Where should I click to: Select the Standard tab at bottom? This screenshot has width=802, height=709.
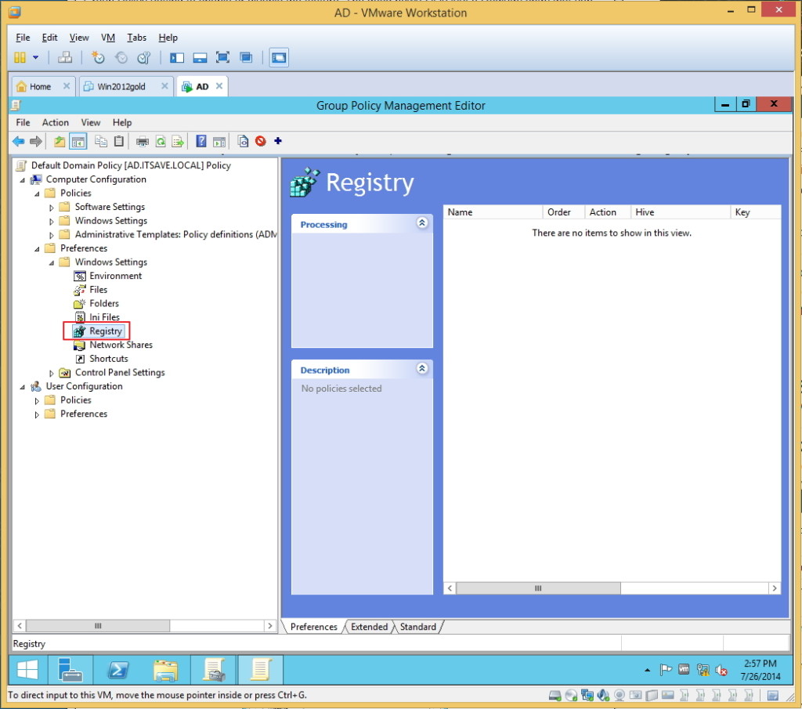(x=418, y=627)
